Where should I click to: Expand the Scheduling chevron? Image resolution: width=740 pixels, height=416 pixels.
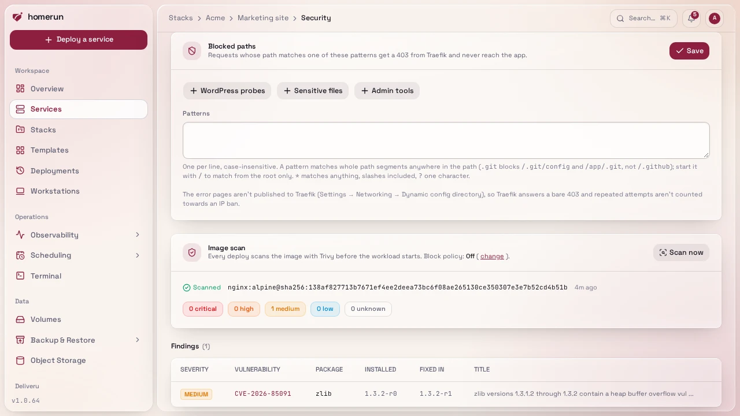point(138,255)
